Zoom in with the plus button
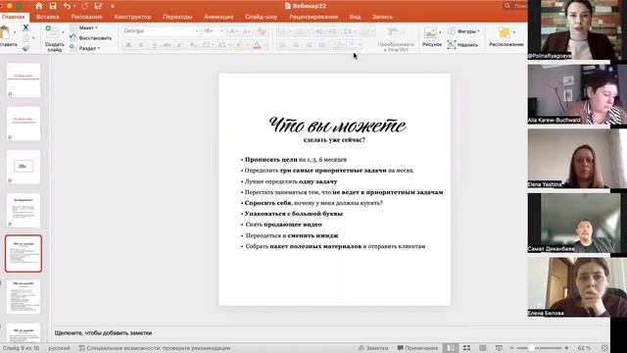 566,348
